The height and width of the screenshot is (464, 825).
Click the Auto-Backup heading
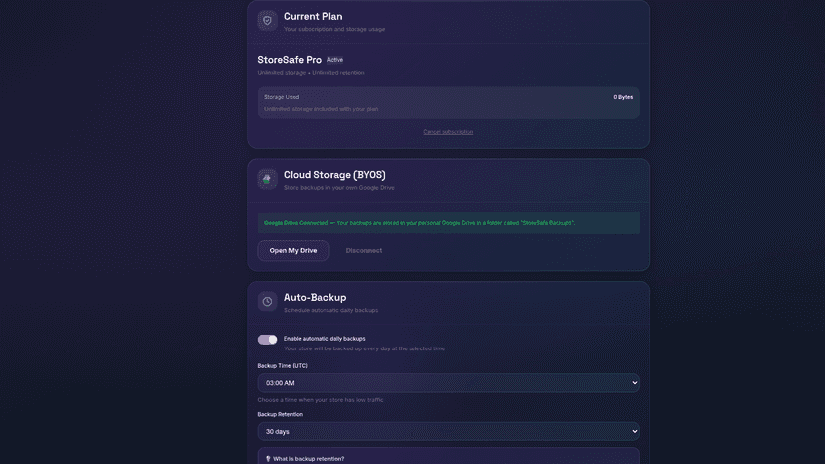point(315,298)
